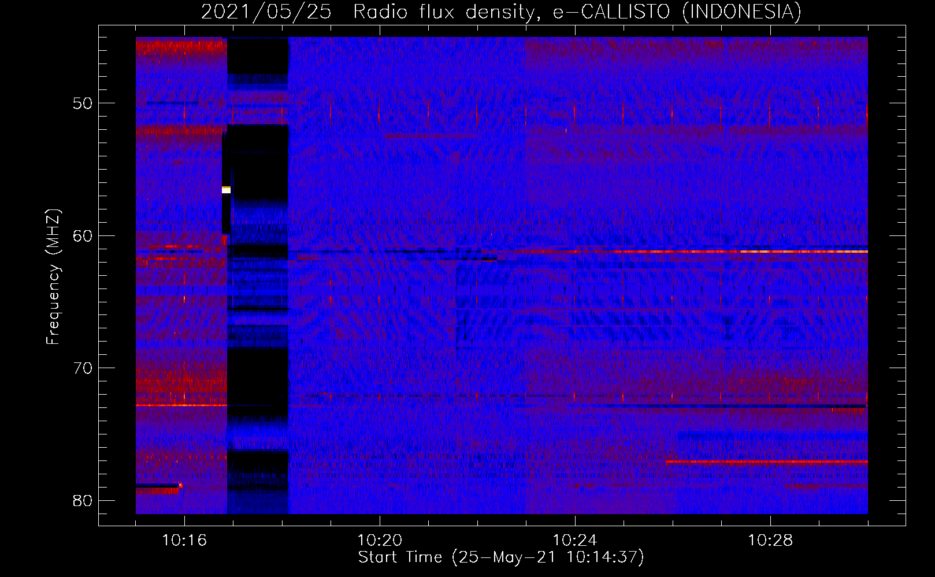Click the '60' frequency tick label
The height and width of the screenshot is (577, 935).
[x=83, y=236]
